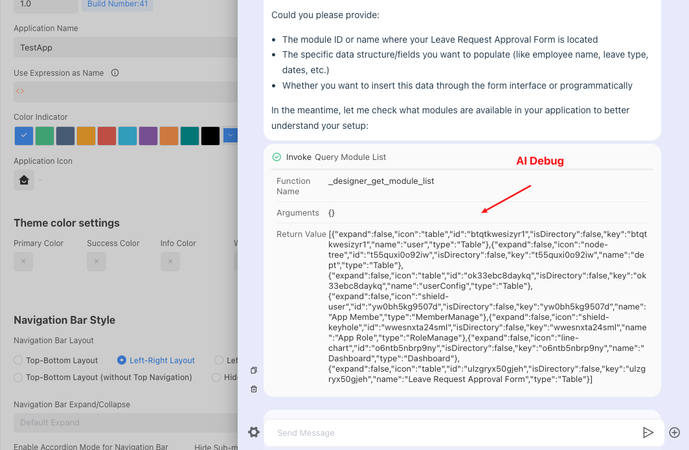689x450 pixels.
Task: Open the application icon chevron dropdown
Action: pyautogui.click(x=40, y=180)
